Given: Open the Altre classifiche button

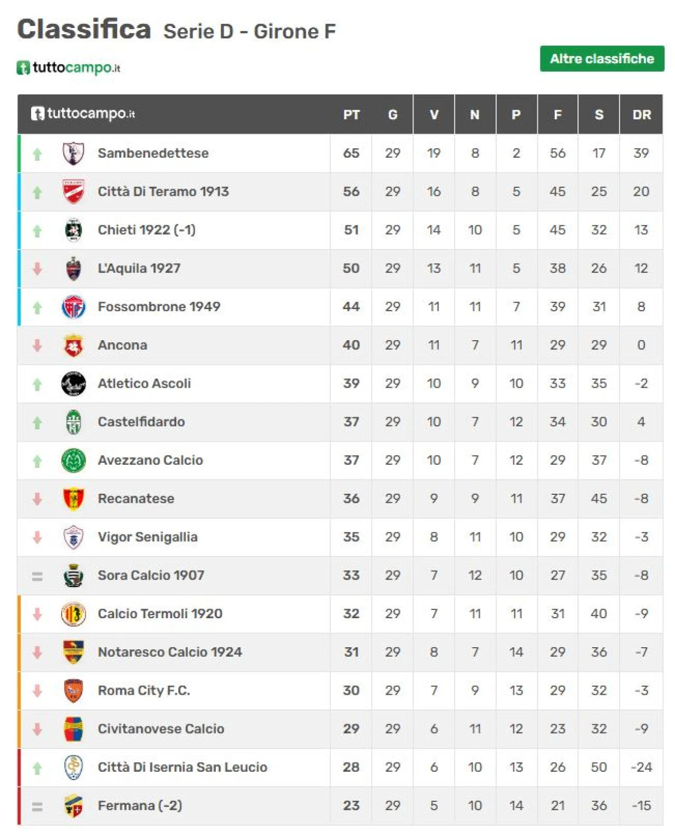Looking at the screenshot, I should point(602,59).
